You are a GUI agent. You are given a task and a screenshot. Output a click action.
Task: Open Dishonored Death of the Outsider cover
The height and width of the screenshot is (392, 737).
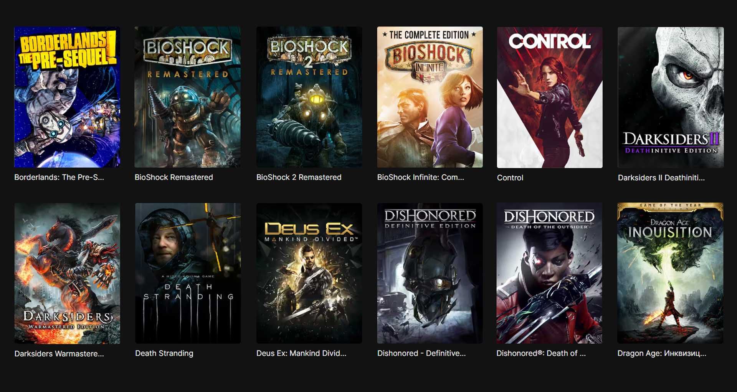pos(549,273)
